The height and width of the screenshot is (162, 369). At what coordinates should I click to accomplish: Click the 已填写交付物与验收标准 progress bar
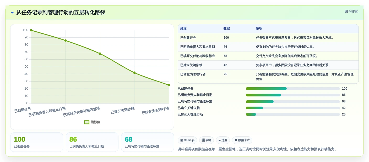(293, 101)
